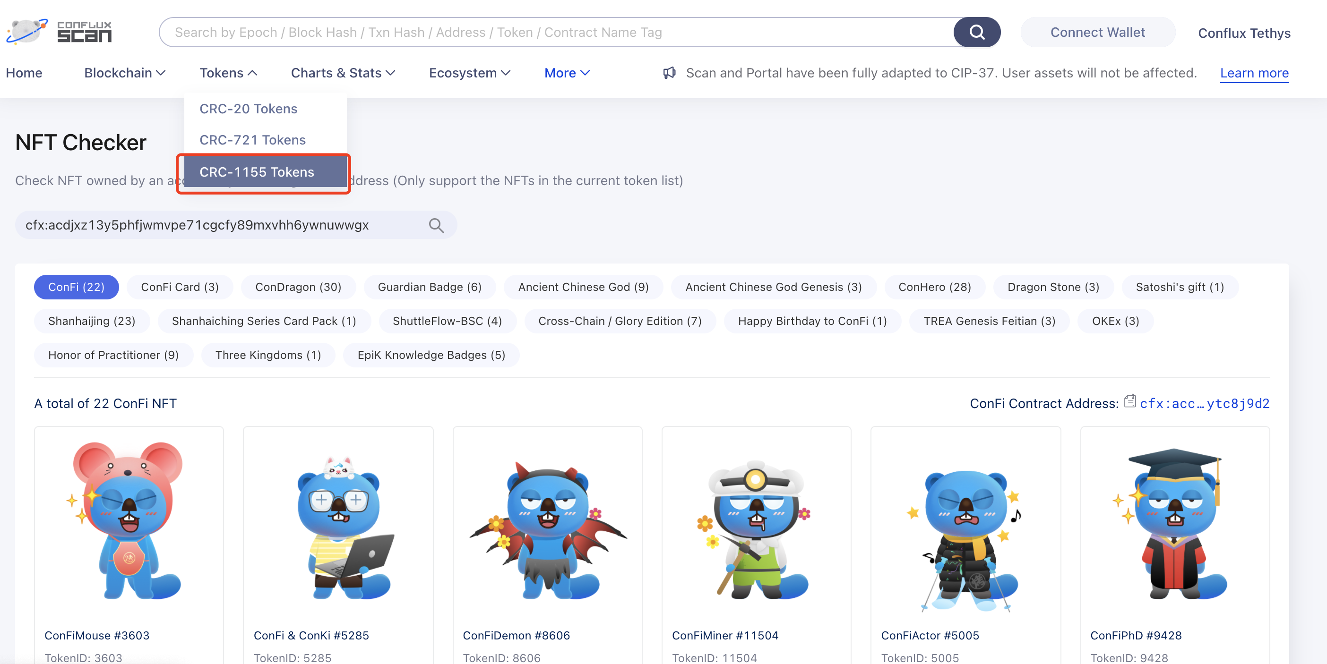Select the Three Kingdoms (1) tab
Image resolution: width=1327 pixels, height=664 pixels.
click(x=268, y=355)
